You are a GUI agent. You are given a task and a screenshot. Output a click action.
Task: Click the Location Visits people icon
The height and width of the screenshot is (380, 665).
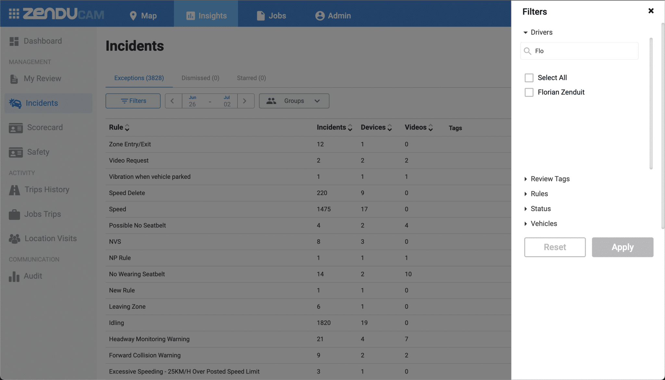click(x=14, y=239)
